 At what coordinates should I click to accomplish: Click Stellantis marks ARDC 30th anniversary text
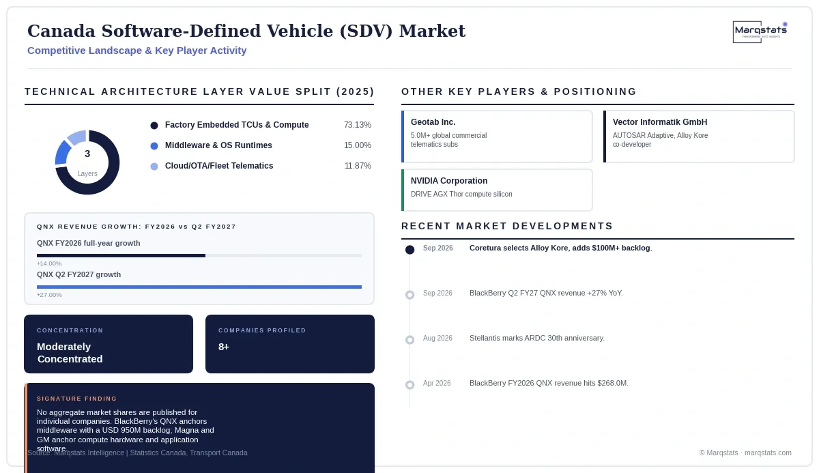coord(537,338)
